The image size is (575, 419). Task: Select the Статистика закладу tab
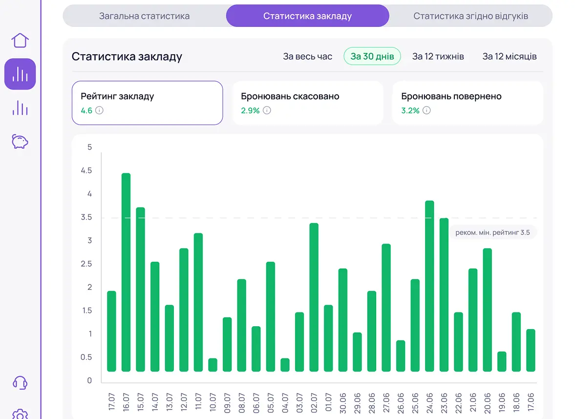pos(307,16)
